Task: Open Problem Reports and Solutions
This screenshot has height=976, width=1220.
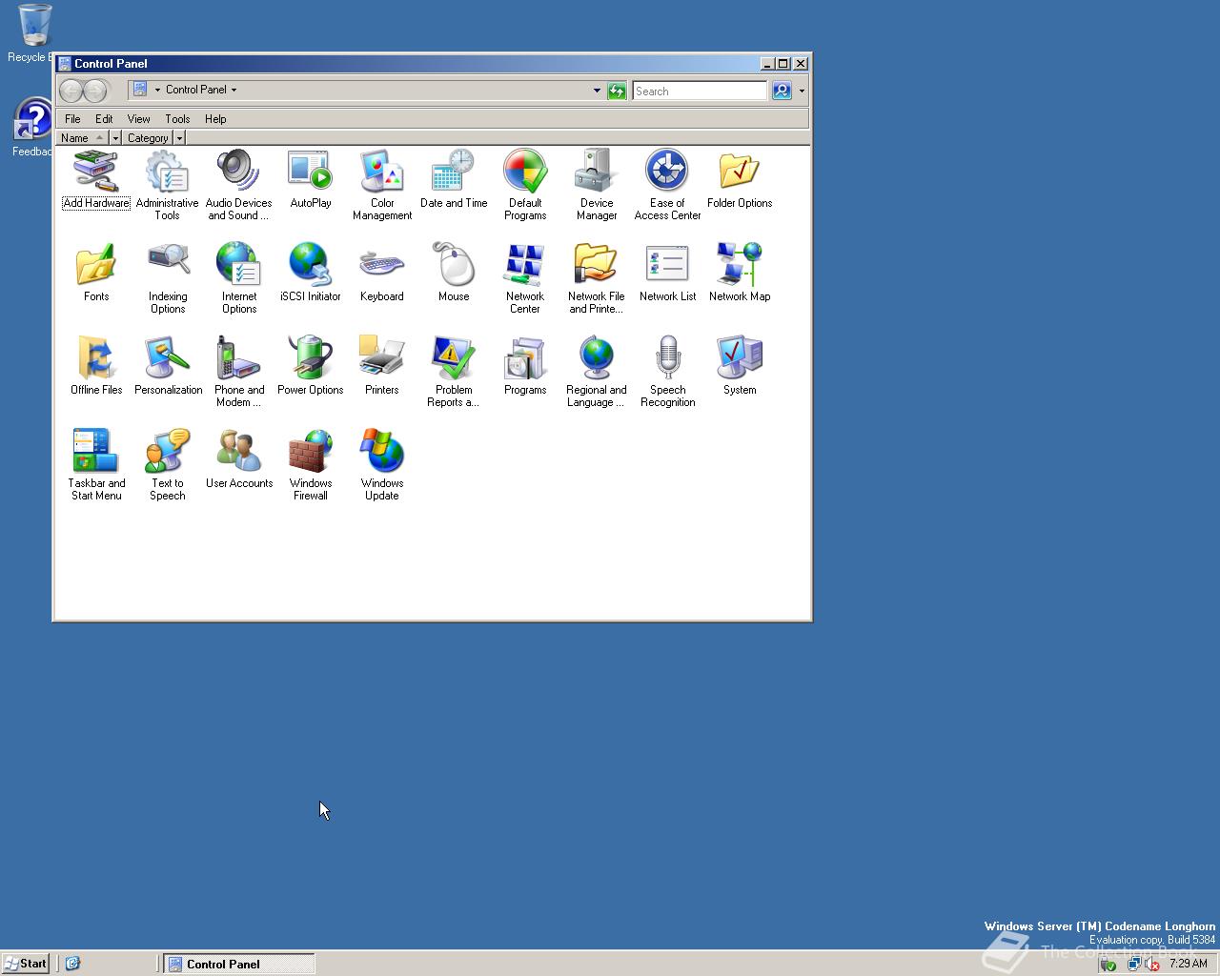Action: [x=454, y=372]
